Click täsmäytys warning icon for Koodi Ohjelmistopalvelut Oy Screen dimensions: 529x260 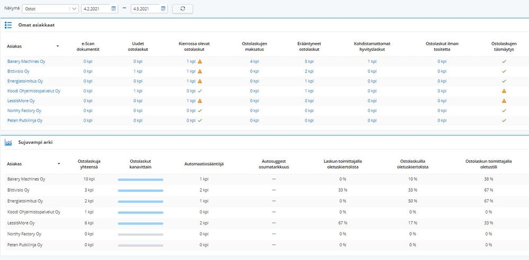point(504,91)
